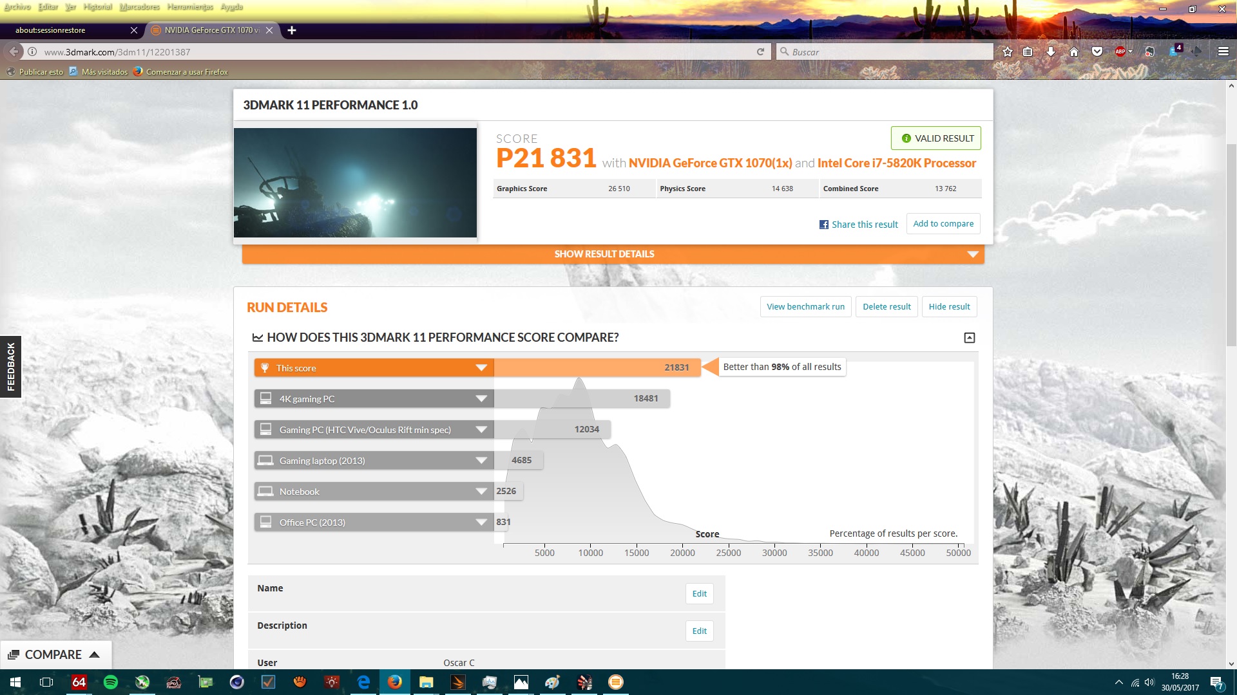Open the Paint palette taskbar icon
Image resolution: width=1237 pixels, height=695 pixels.
coord(552,682)
